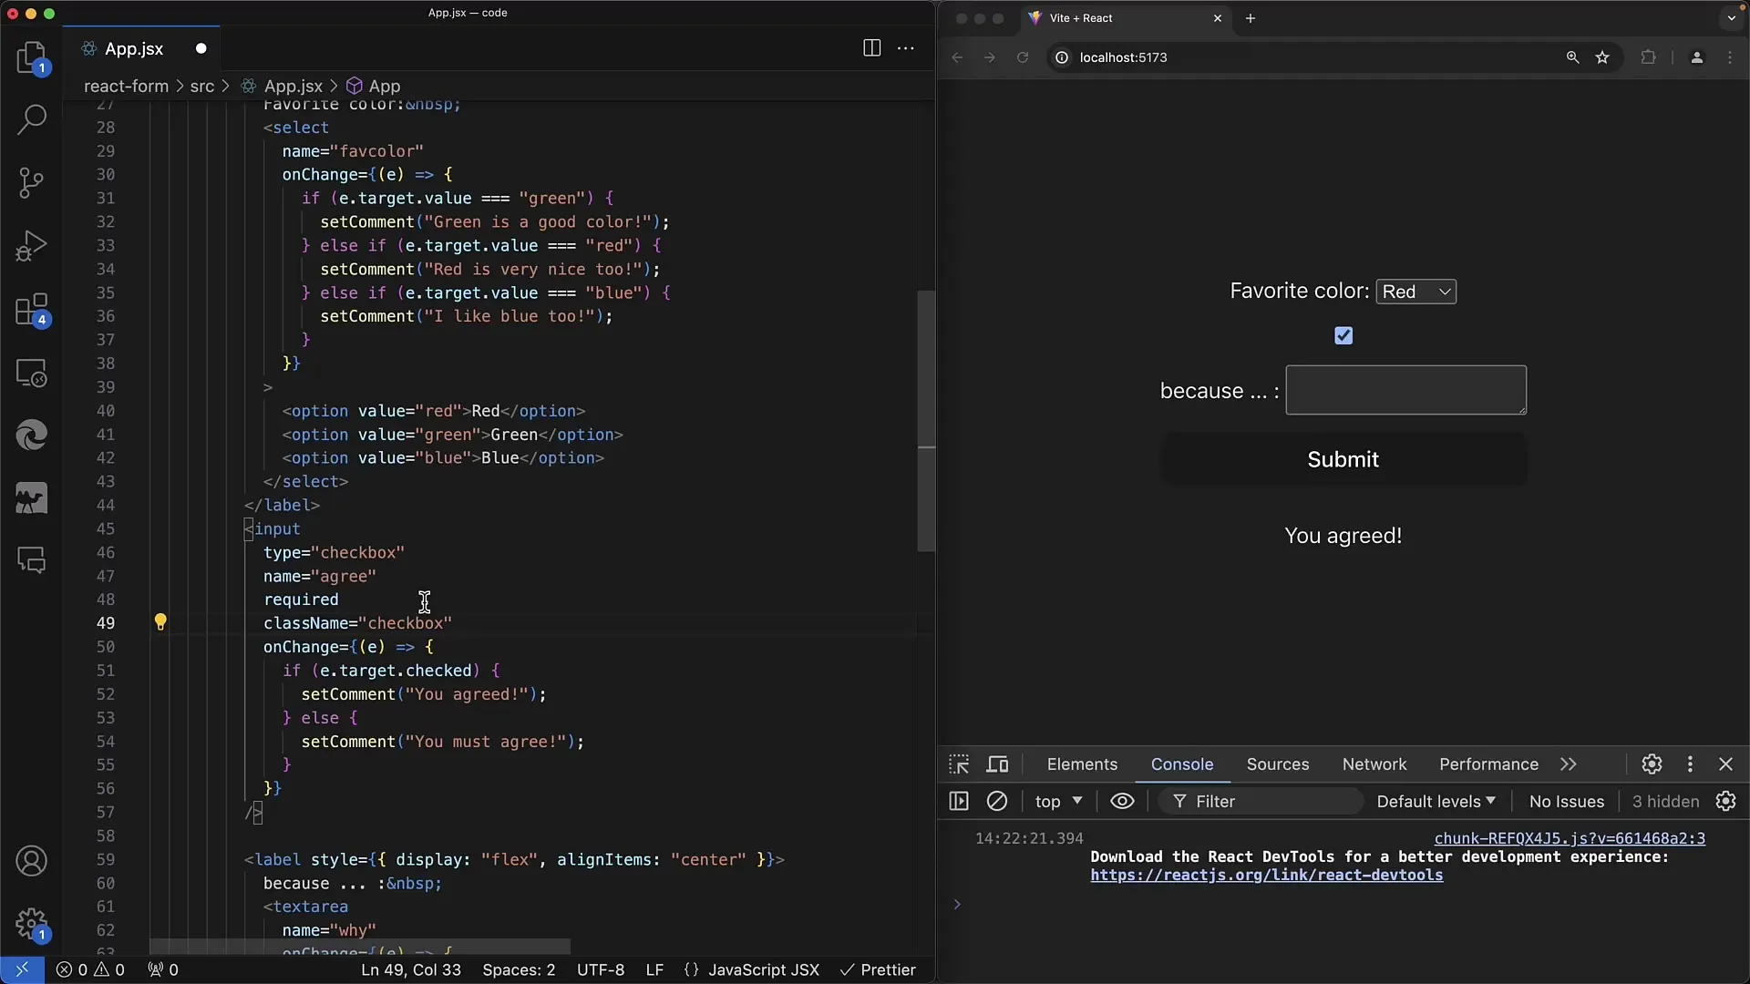The image size is (1750, 984).
Task: Select the Vite + React browser tab
Action: pos(1125,18)
